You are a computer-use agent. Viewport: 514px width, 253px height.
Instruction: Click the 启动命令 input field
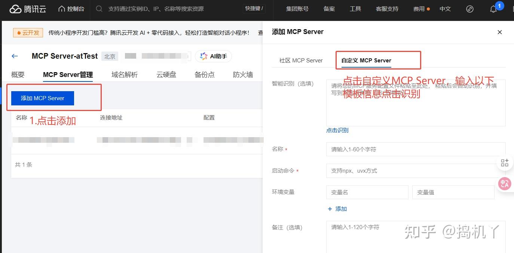tap(416, 171)
